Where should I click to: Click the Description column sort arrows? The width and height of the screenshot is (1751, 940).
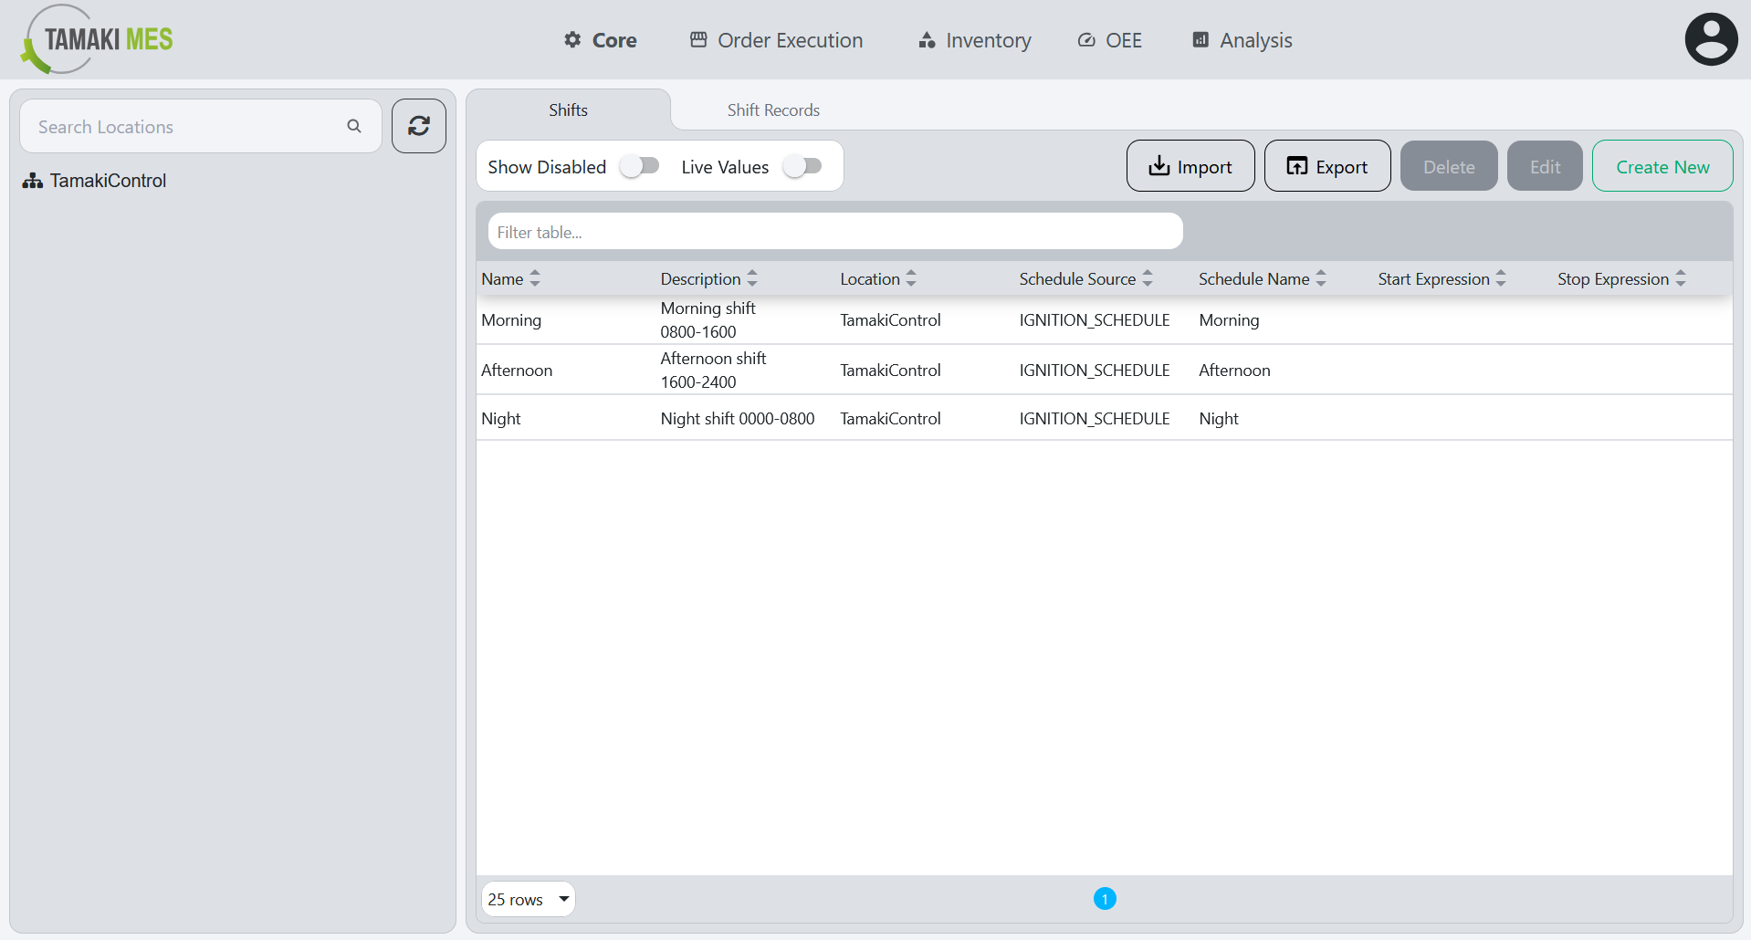point(751,278)
